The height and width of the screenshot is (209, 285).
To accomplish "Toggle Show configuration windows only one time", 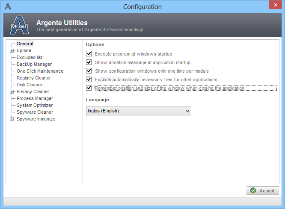I will click(89, 71).
